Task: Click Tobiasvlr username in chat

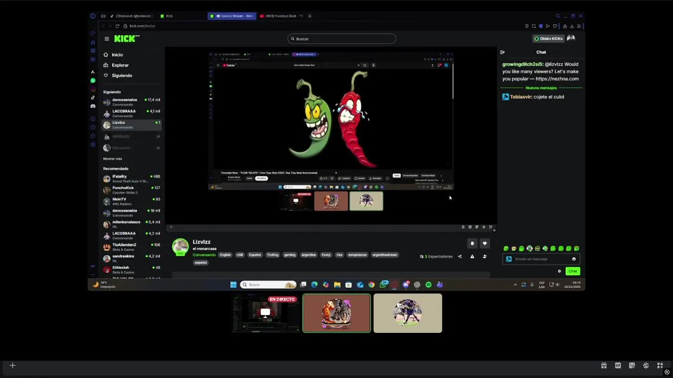Action: [x=521, y=97]
